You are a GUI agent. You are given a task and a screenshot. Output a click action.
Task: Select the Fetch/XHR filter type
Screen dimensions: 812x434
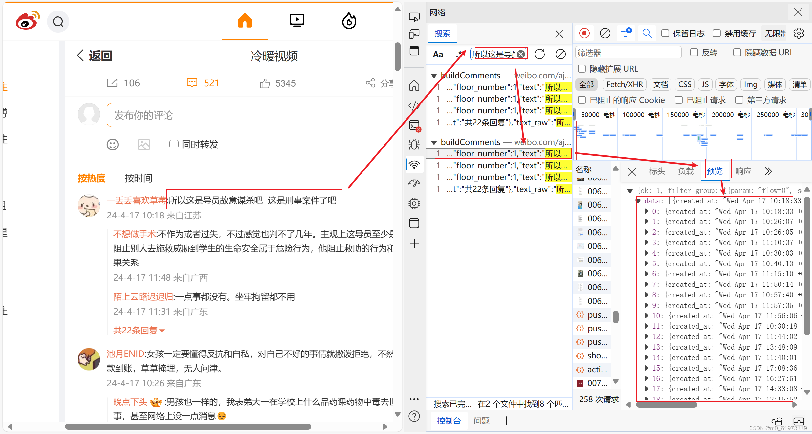(x=625, y=84)
